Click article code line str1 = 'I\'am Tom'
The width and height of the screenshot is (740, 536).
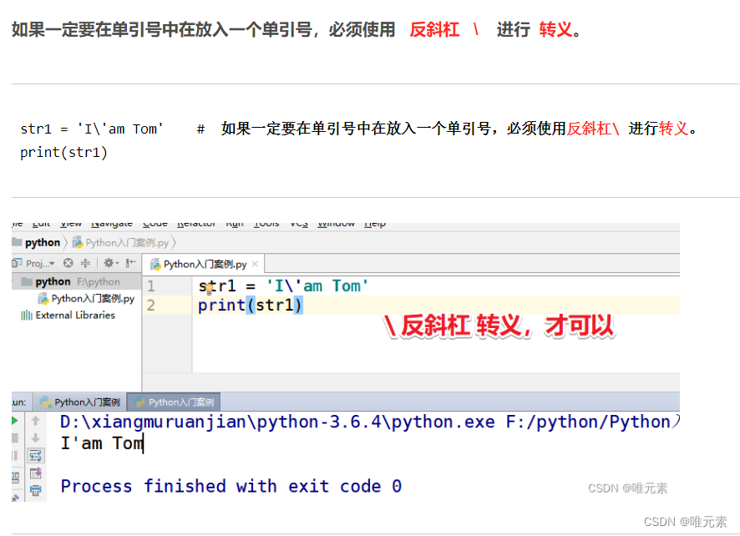pyautogui.click(x=92, y=129)
